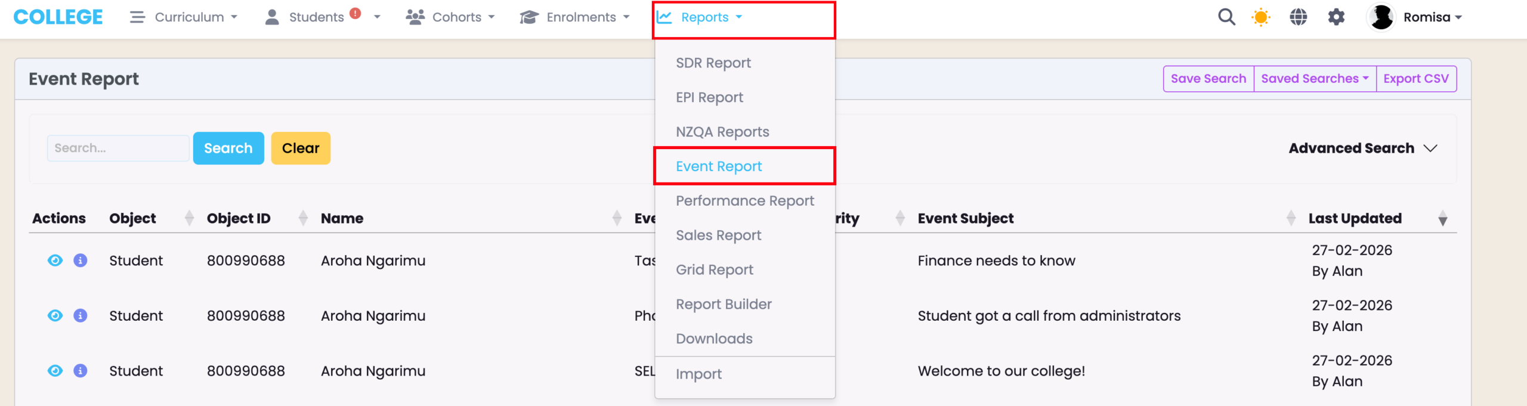Open the Cohorts dropdown menu
This screenshot has width=1527, height=406.
click(450, 17)
